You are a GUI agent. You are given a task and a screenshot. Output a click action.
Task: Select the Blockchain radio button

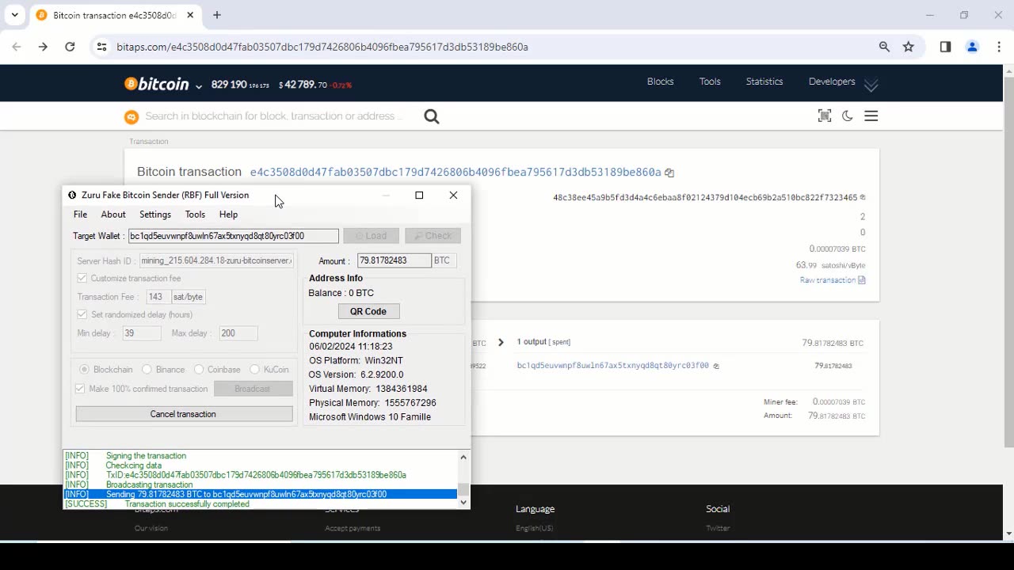coord(84,370)
